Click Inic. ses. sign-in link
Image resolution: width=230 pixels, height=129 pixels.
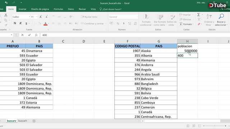click(201, 3)
